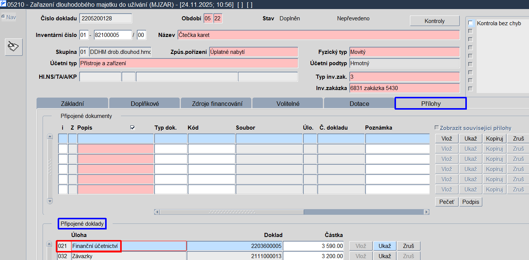
Task: Click Vlož in first Připojené dokumenty row
Action: (447, 139)
